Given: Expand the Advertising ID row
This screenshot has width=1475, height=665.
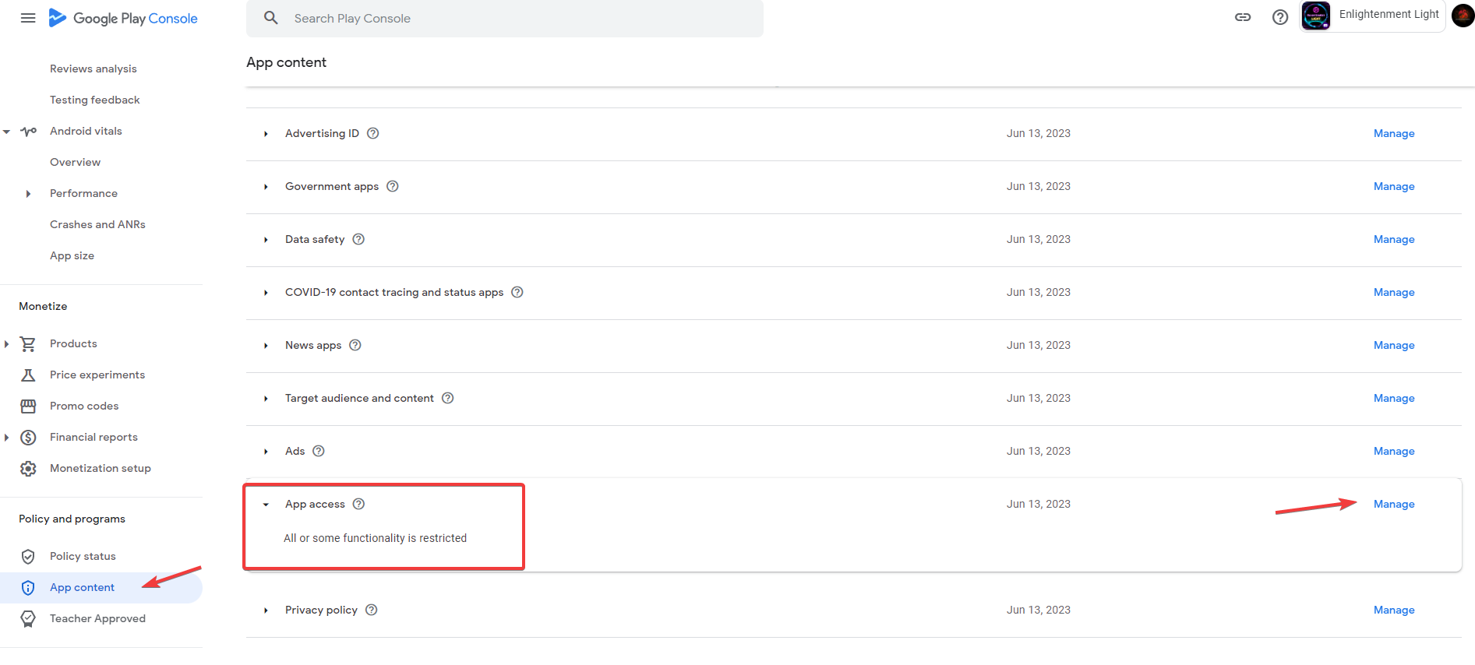Looking at the screenshot, I should click(266, 134).
